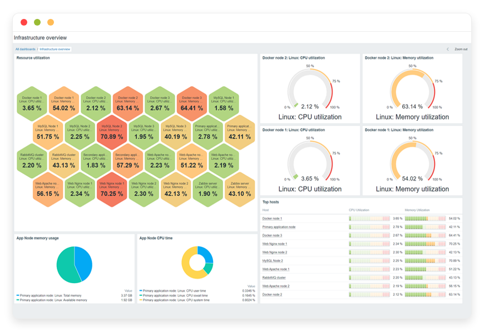The width and height of the screenshot is (484, 331).
Task: Select Web Apache CPU 2.19 % hexagon
Action: tap(224, 161)
